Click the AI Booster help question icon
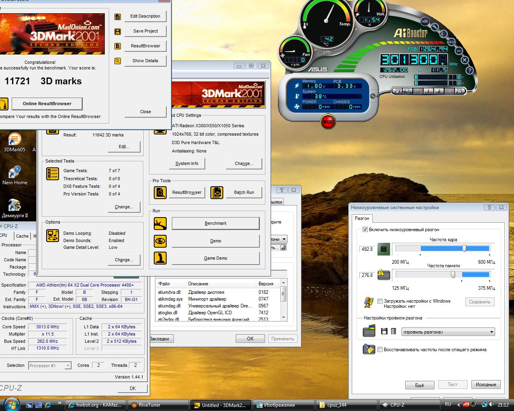Image resolution: width=514 pixels, height=411 pixels. [470, 70]
